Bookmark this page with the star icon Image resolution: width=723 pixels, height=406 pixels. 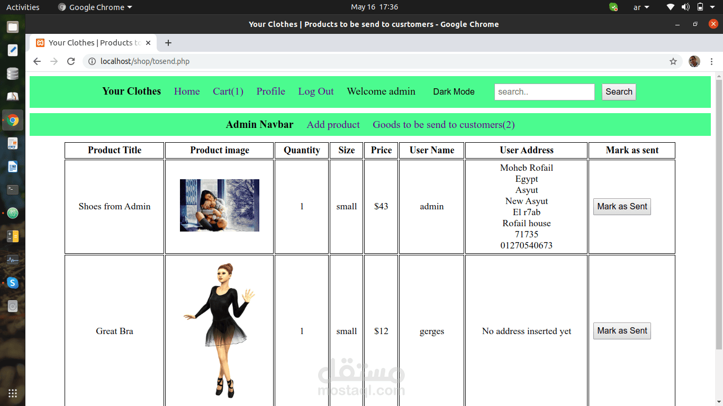pyautogui.click(x=673, y=61)
